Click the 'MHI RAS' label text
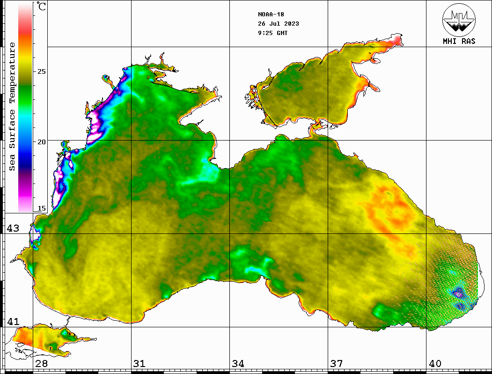492x374 pixels. coord(459,41)
